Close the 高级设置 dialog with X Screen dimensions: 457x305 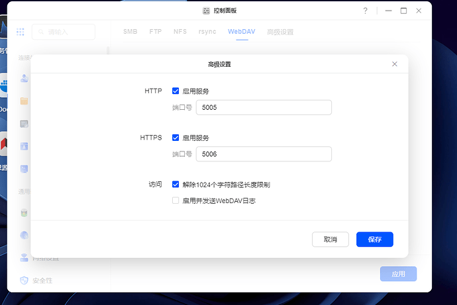(395, 64)
